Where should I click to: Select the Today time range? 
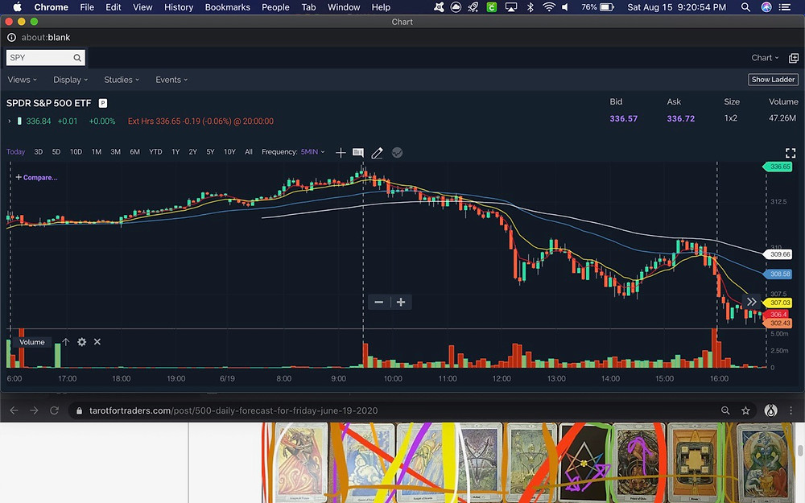(x=15, y=152)
